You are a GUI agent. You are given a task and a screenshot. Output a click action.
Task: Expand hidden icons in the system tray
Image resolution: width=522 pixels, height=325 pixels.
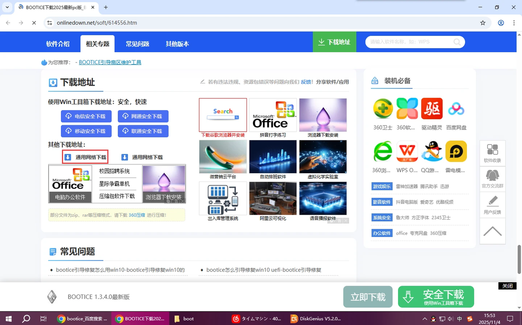tap(424, 318)
